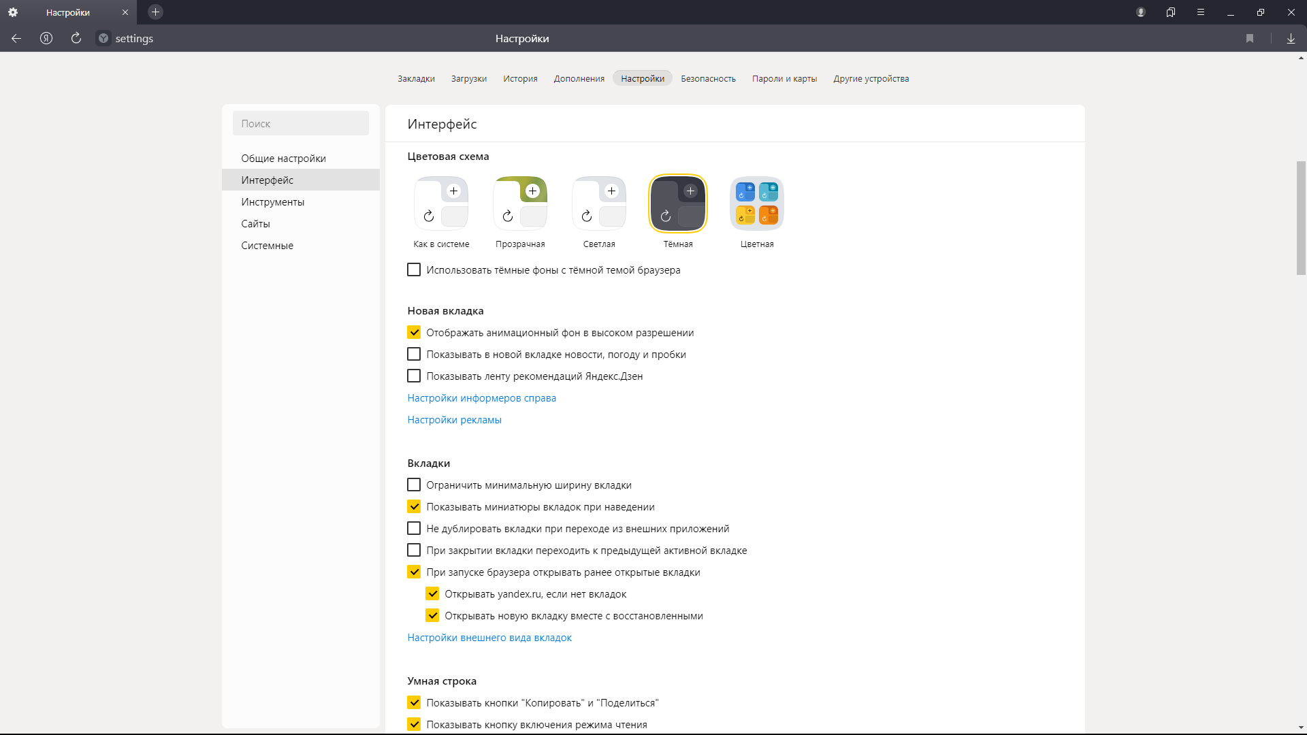Click the Поиск settings search field
The width and height of the screenshot is (1307, 735).
301,124
